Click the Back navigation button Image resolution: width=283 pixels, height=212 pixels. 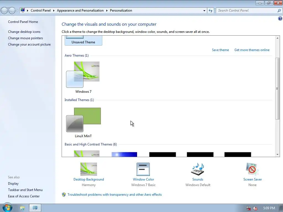point(4,10)
